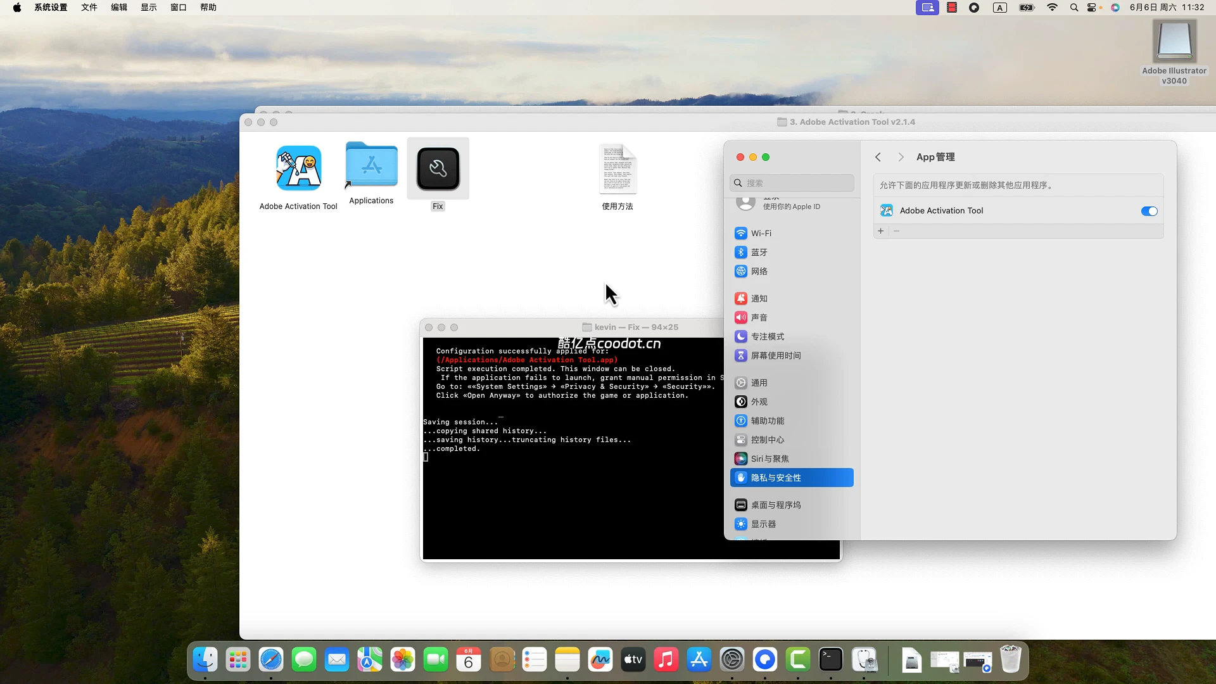Launch Safari from the Dock

point(271,660)
